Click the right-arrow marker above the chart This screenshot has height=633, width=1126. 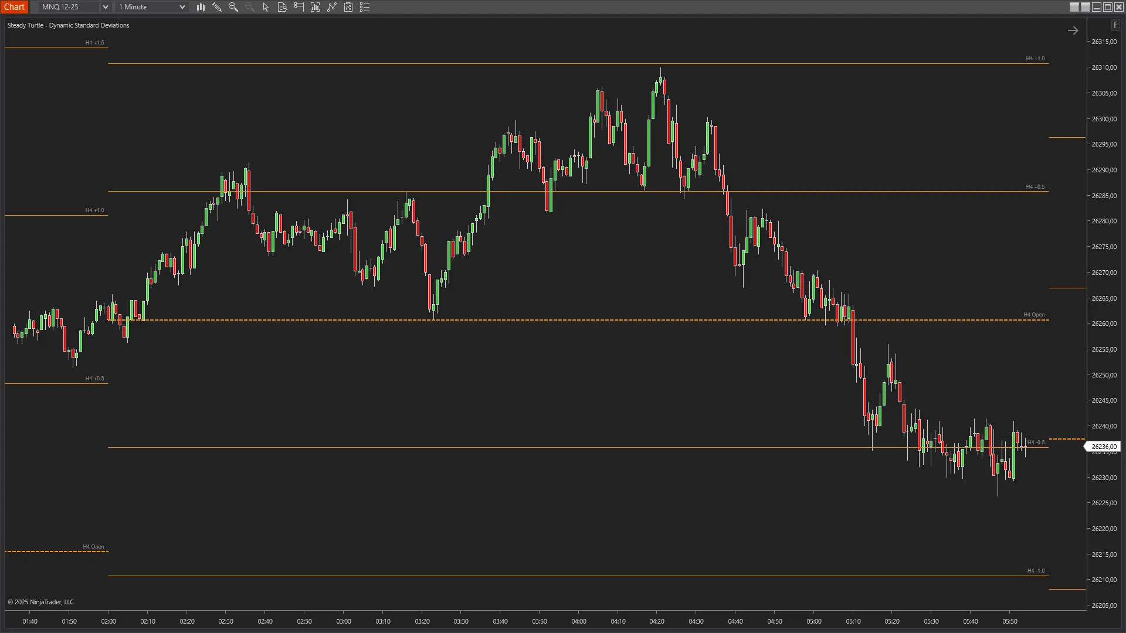[1074, 30]
